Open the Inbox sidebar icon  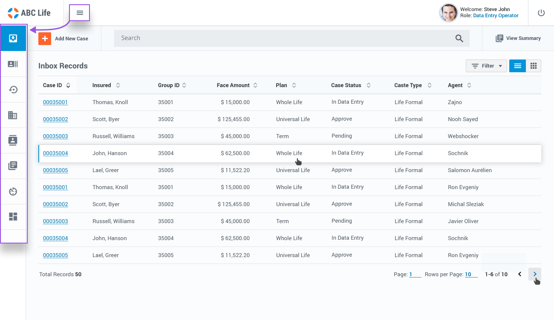(13, 39)
